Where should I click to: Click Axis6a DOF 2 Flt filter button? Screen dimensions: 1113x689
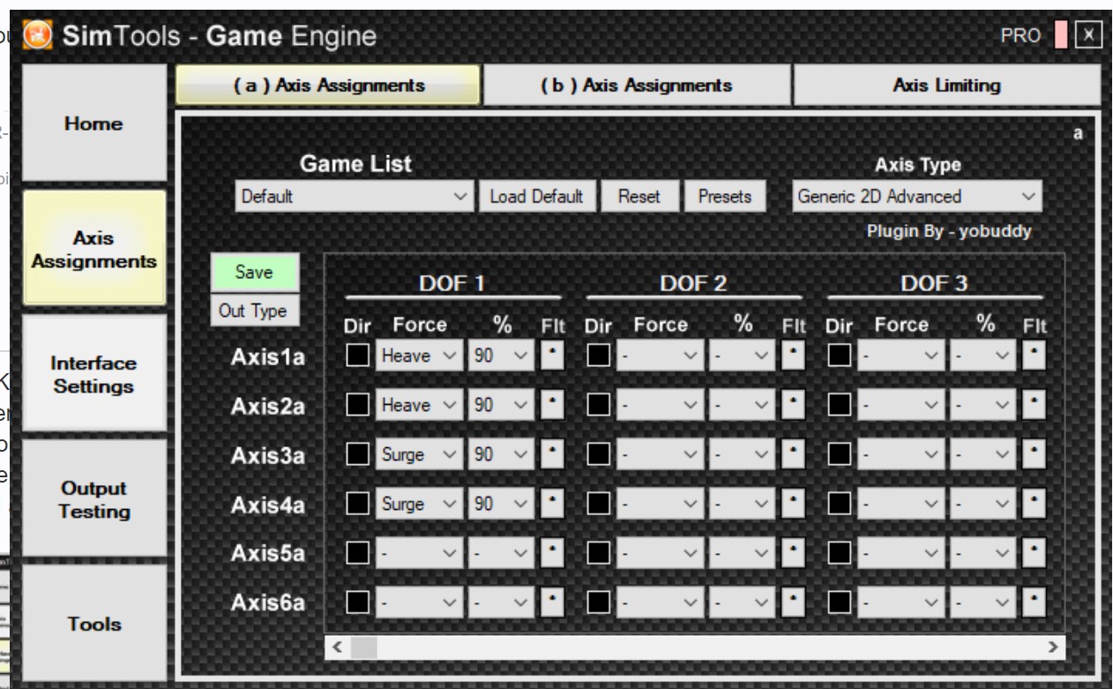tap(794, 603)
